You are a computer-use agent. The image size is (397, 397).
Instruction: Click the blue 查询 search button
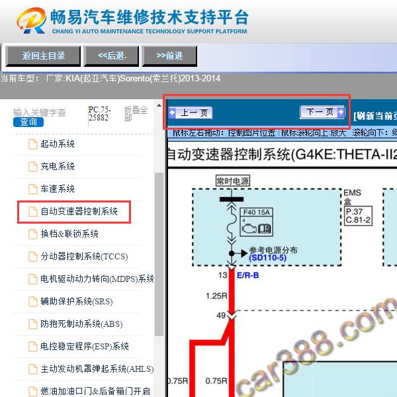click(x=28, y=122)
